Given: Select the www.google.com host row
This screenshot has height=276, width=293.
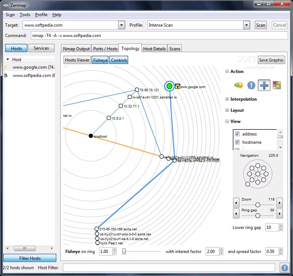Looking at the screenshot, I should (x=30, y=67).
